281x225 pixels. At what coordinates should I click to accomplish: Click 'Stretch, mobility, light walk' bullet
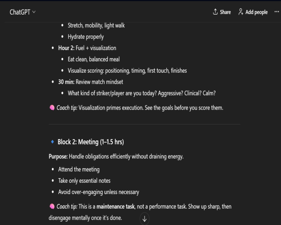[x=96, y=25]
